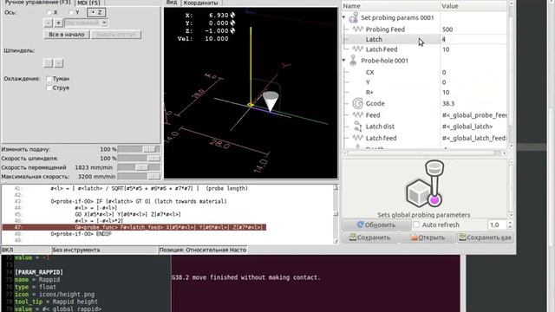Click the large probe-and-cube feature image

pyautogui.click(x=425, y=184)
